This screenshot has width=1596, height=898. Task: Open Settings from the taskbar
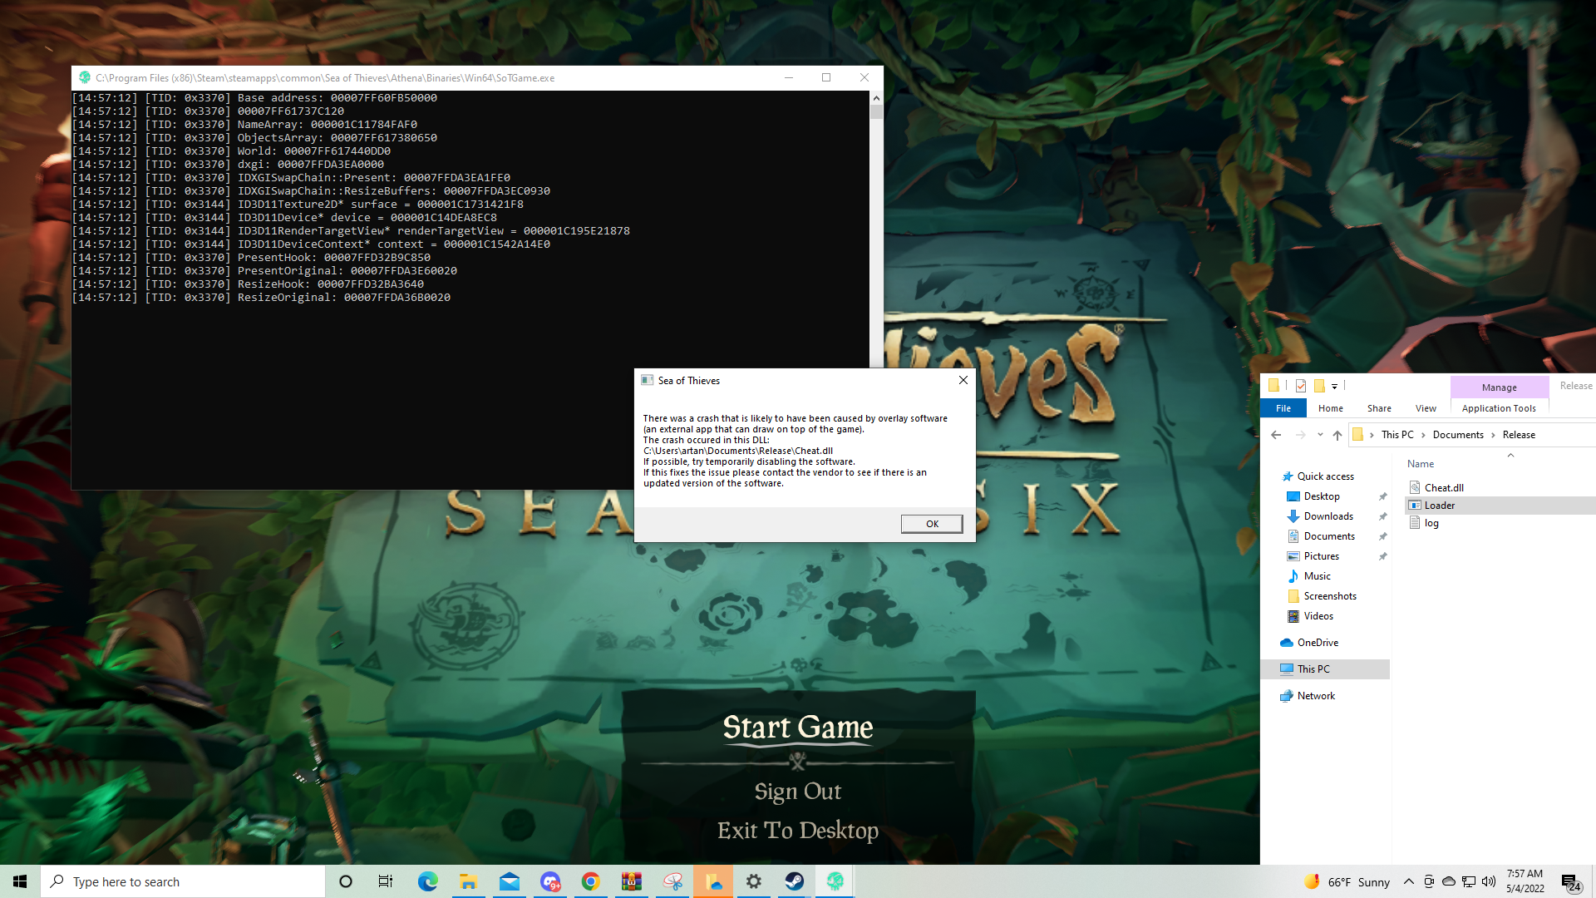753,881
